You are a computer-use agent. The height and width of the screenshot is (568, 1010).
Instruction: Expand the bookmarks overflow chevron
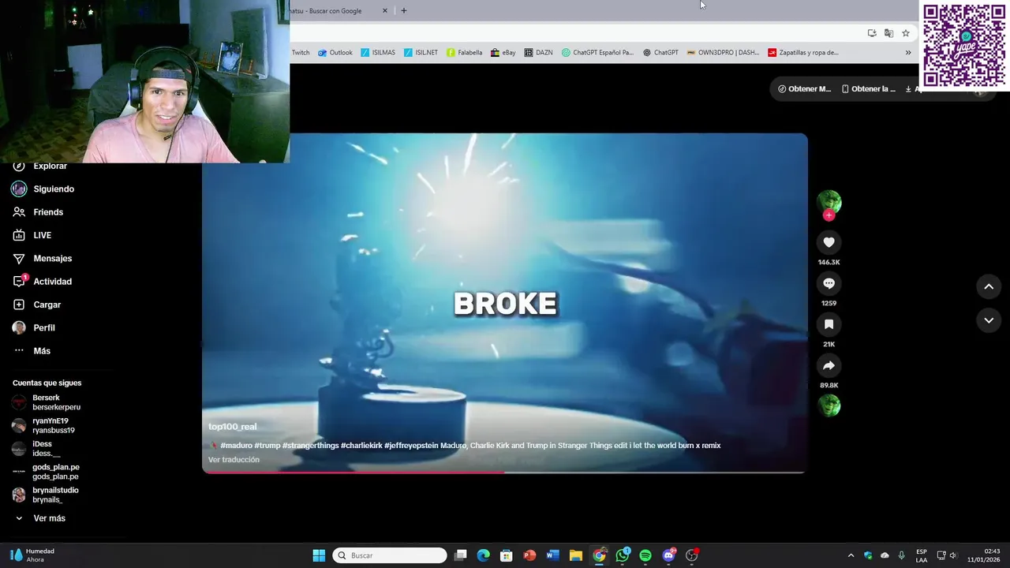pyautogui.click(x=908, y=53)
